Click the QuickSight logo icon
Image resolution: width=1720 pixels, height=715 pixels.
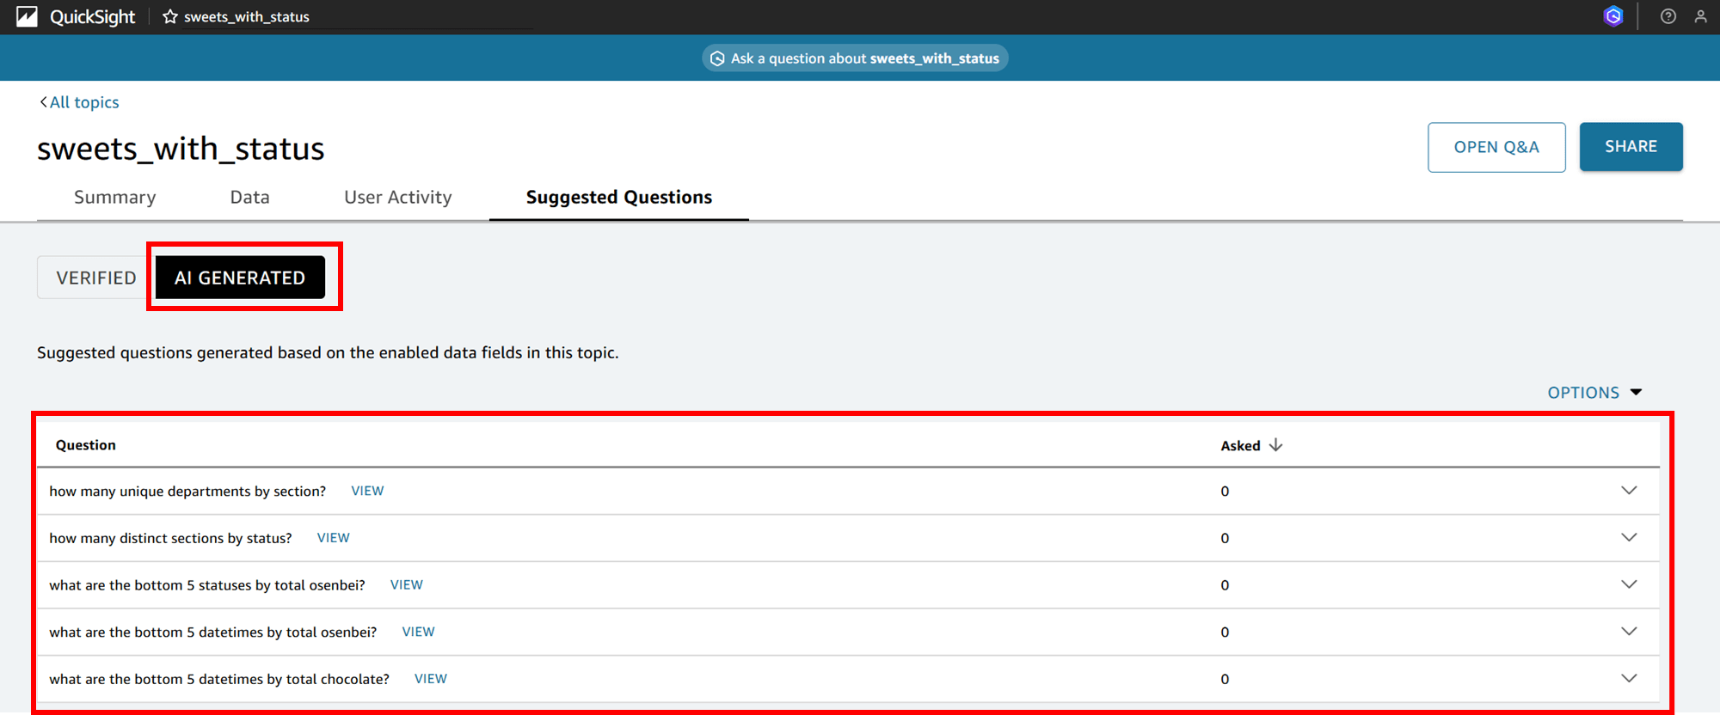click(27, 16)
